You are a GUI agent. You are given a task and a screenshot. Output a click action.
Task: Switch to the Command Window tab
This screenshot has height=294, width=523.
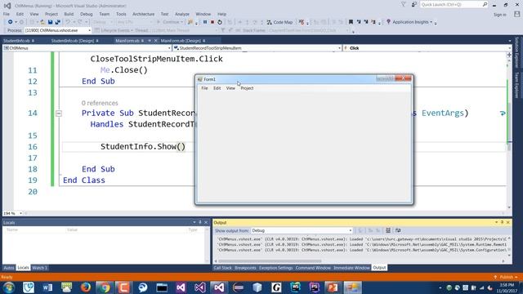pyautogui.click(x=313, y=268)
